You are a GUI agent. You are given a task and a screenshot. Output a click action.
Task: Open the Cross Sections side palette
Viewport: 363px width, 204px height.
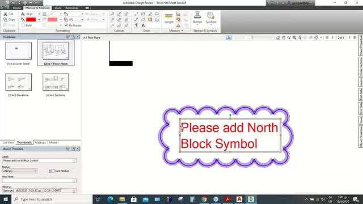click(x=361, y=67)
